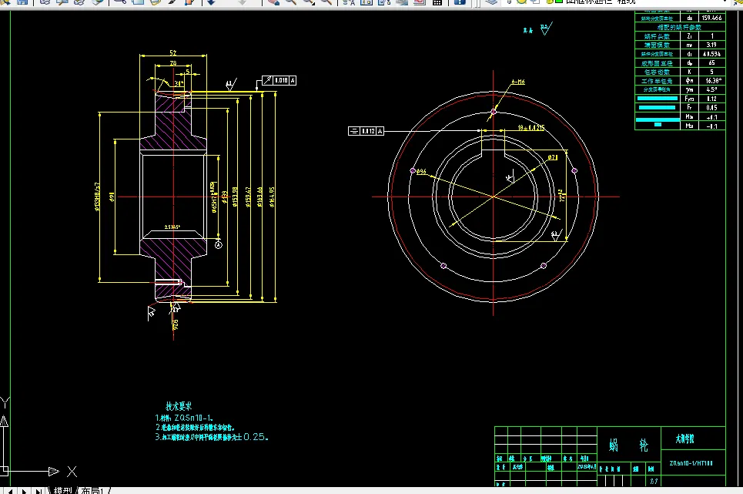This screenshot has height=494, width=743.
Task: Click the jump-to-last-tab arrow button
Action: click(38, 491)
